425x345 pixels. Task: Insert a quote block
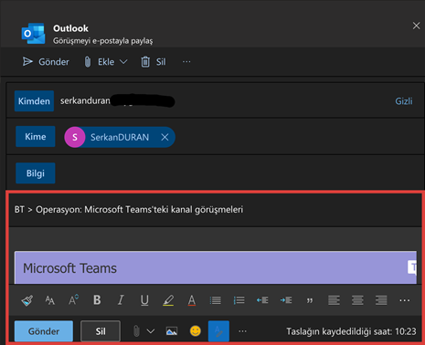click(310, 300)
